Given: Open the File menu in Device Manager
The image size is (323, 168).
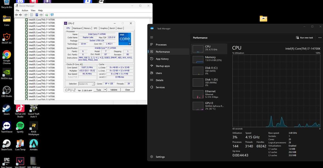Looking at the screenshot, I should [x=17, y=10].
